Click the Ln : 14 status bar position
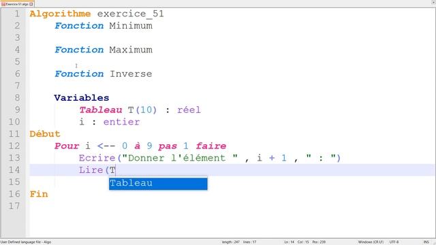This screenshot has height=245, width=436. coord(289,242)
